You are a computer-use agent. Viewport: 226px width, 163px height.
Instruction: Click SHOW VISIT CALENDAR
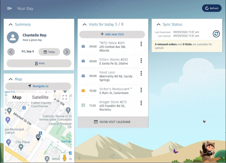[113, 122]
